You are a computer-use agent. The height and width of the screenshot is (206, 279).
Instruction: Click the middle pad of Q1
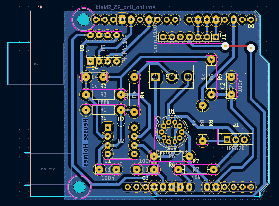[236, 140]
